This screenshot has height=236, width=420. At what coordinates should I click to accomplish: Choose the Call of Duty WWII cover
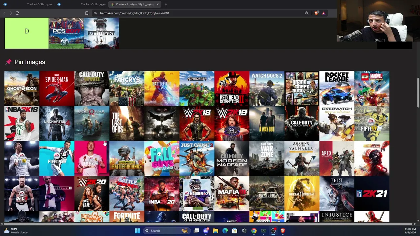[92, 88]
